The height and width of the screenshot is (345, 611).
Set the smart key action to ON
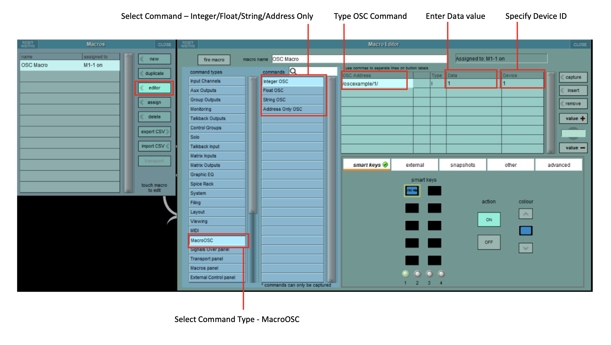tap(489, 220)
